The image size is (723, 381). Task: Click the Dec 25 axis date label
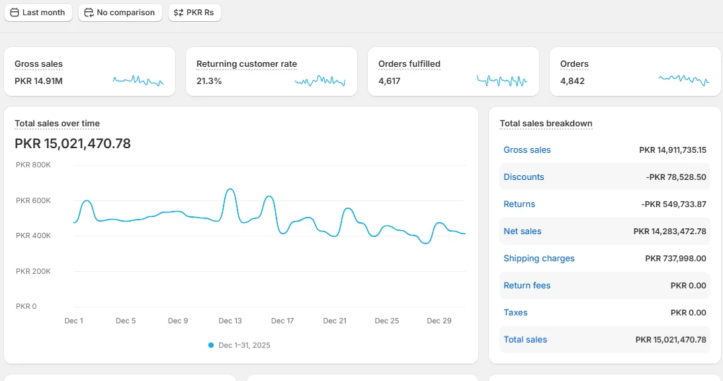(387, 321)
